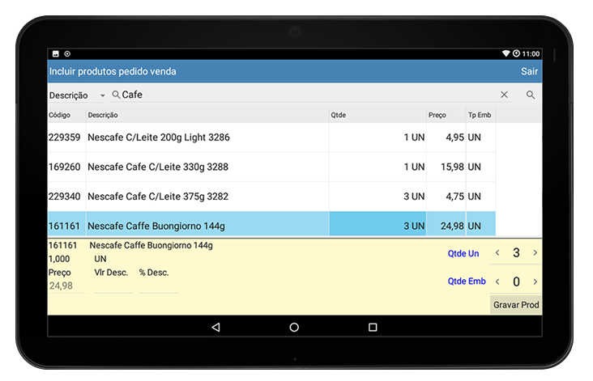The height and width of the screenshot is (381, 593).
Task: Increase Qtde Emb with right arrow
Action: [535, 282]
